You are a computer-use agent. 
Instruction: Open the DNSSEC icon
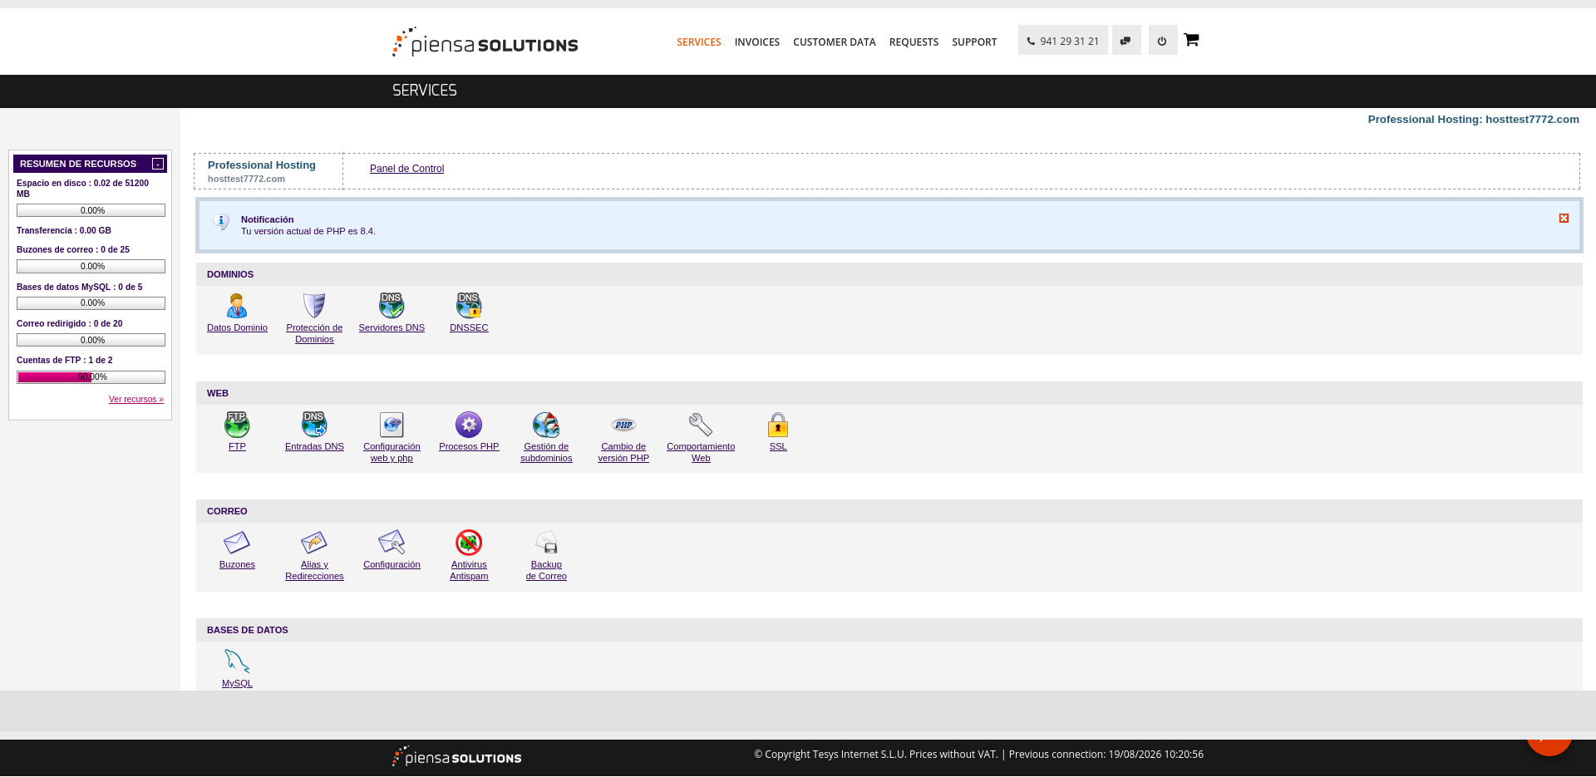[469, 306]
